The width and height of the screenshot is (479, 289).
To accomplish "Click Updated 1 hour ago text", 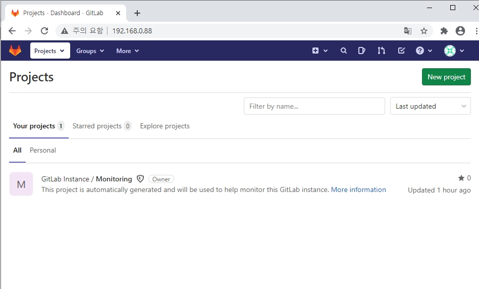I will tap(439, 190).
